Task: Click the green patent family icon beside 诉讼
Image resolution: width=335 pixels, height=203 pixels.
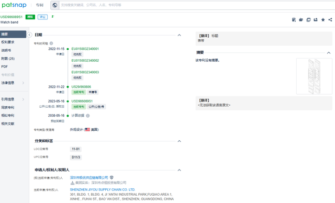Action: point(53,16)
